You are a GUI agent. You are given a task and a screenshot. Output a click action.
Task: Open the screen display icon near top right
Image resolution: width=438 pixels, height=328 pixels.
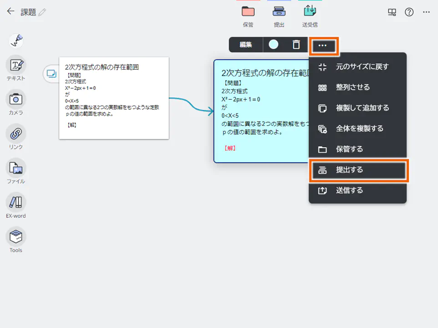(x=392, y=12)
